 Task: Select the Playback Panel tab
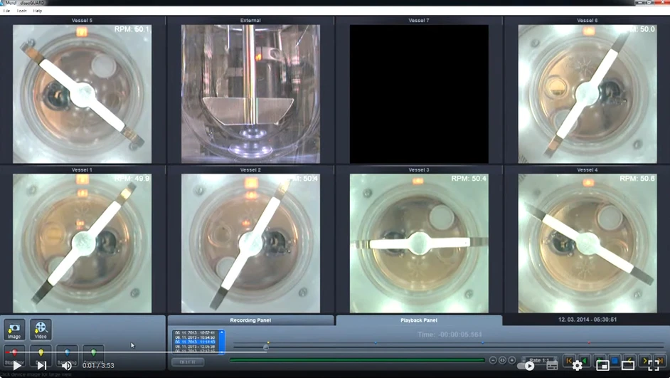418,320
